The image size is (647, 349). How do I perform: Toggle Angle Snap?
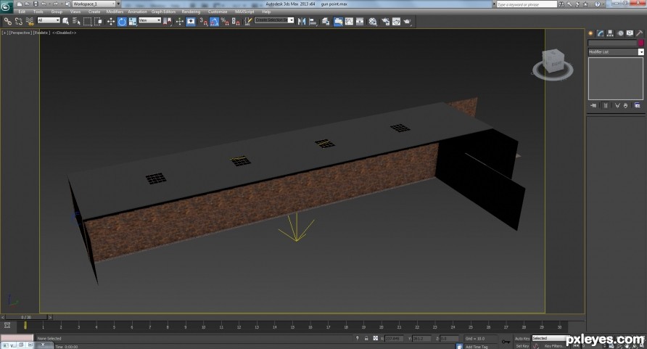214,22
